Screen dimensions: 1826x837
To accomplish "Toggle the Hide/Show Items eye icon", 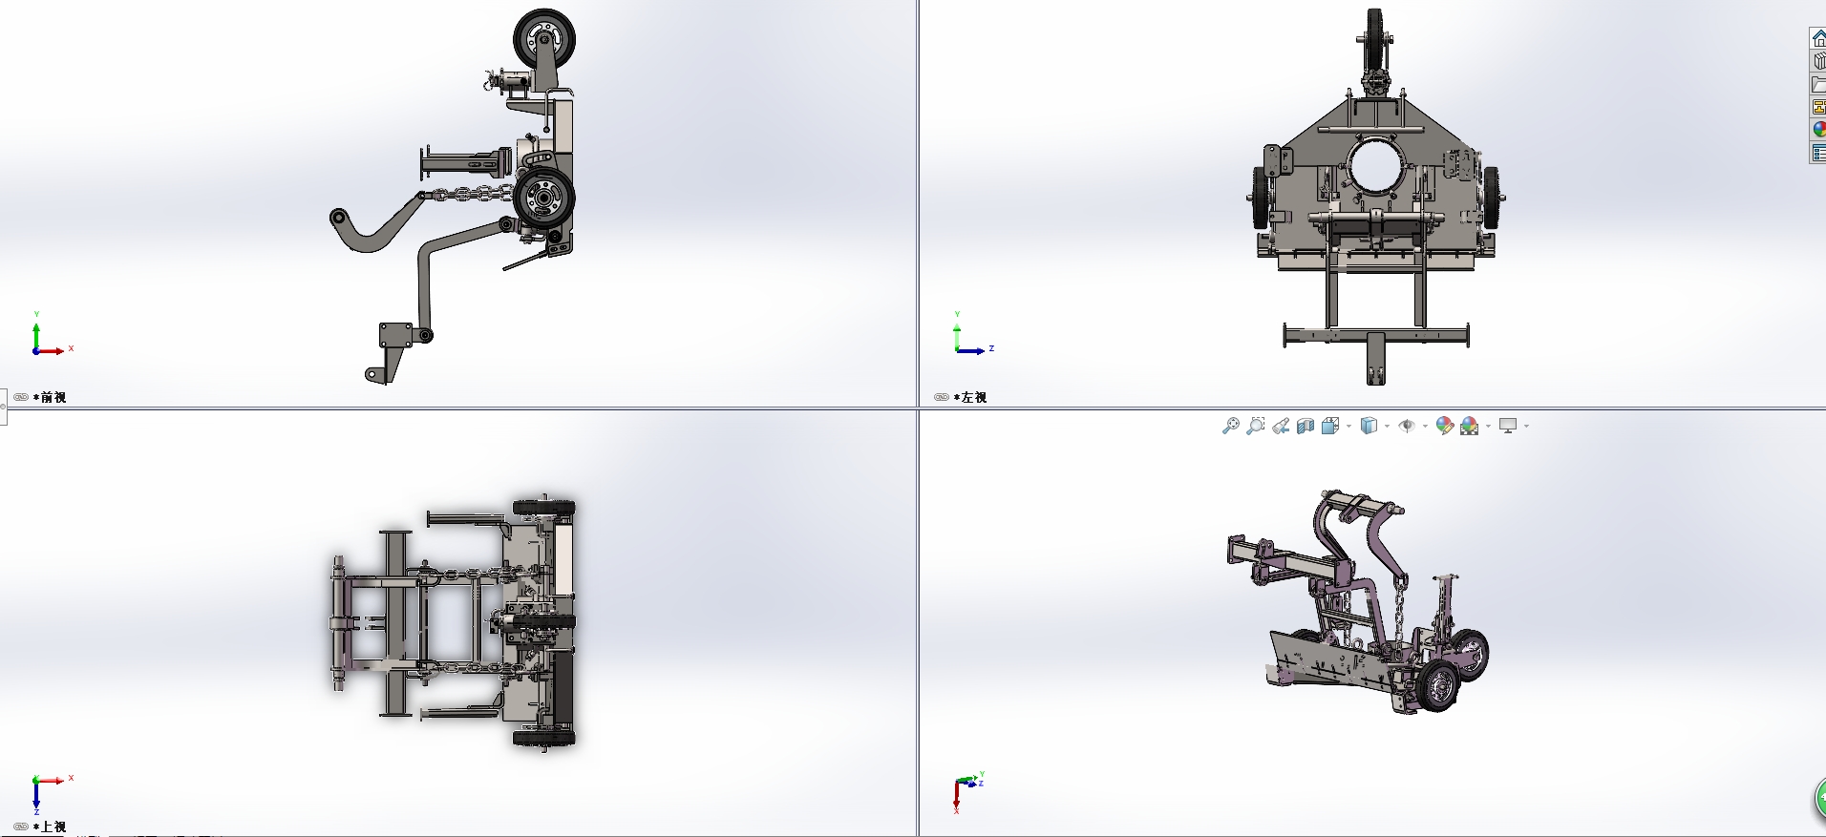I will [x=1407, y=426].
